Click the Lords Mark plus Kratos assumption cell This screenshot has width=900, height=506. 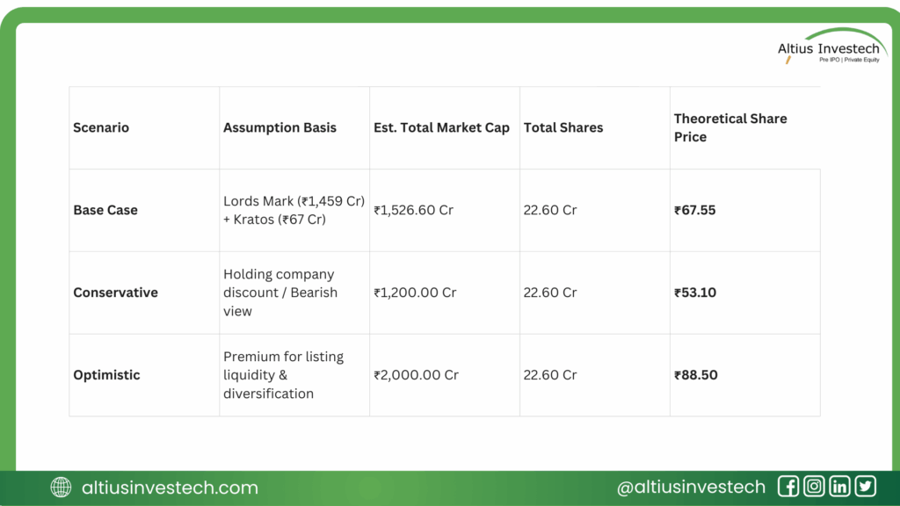coord(294,210)
